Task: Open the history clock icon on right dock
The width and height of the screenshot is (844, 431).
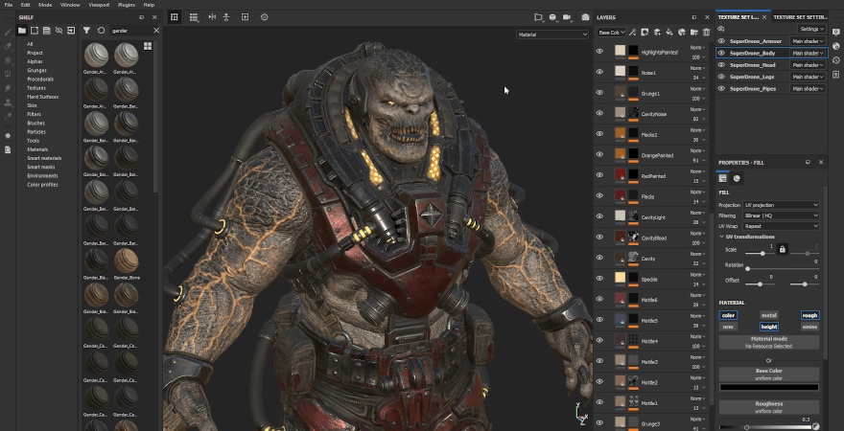Action: point(836,60)
